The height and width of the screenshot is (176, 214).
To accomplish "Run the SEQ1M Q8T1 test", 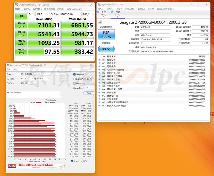I will pos(21,25).
